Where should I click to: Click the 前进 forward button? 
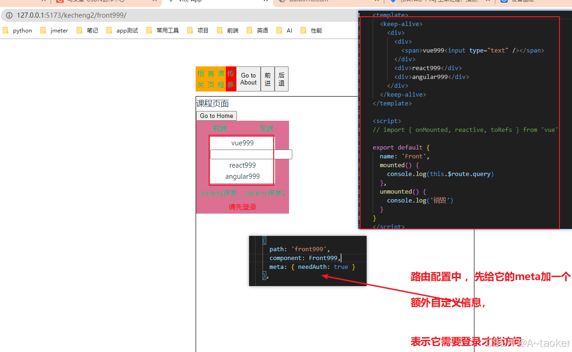268,79
